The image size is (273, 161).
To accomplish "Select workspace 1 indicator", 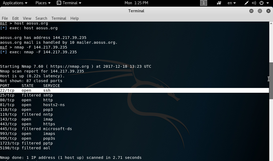I will click(204, 3).
